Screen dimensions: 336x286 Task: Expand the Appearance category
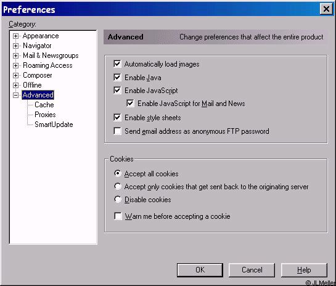point(15,36)
